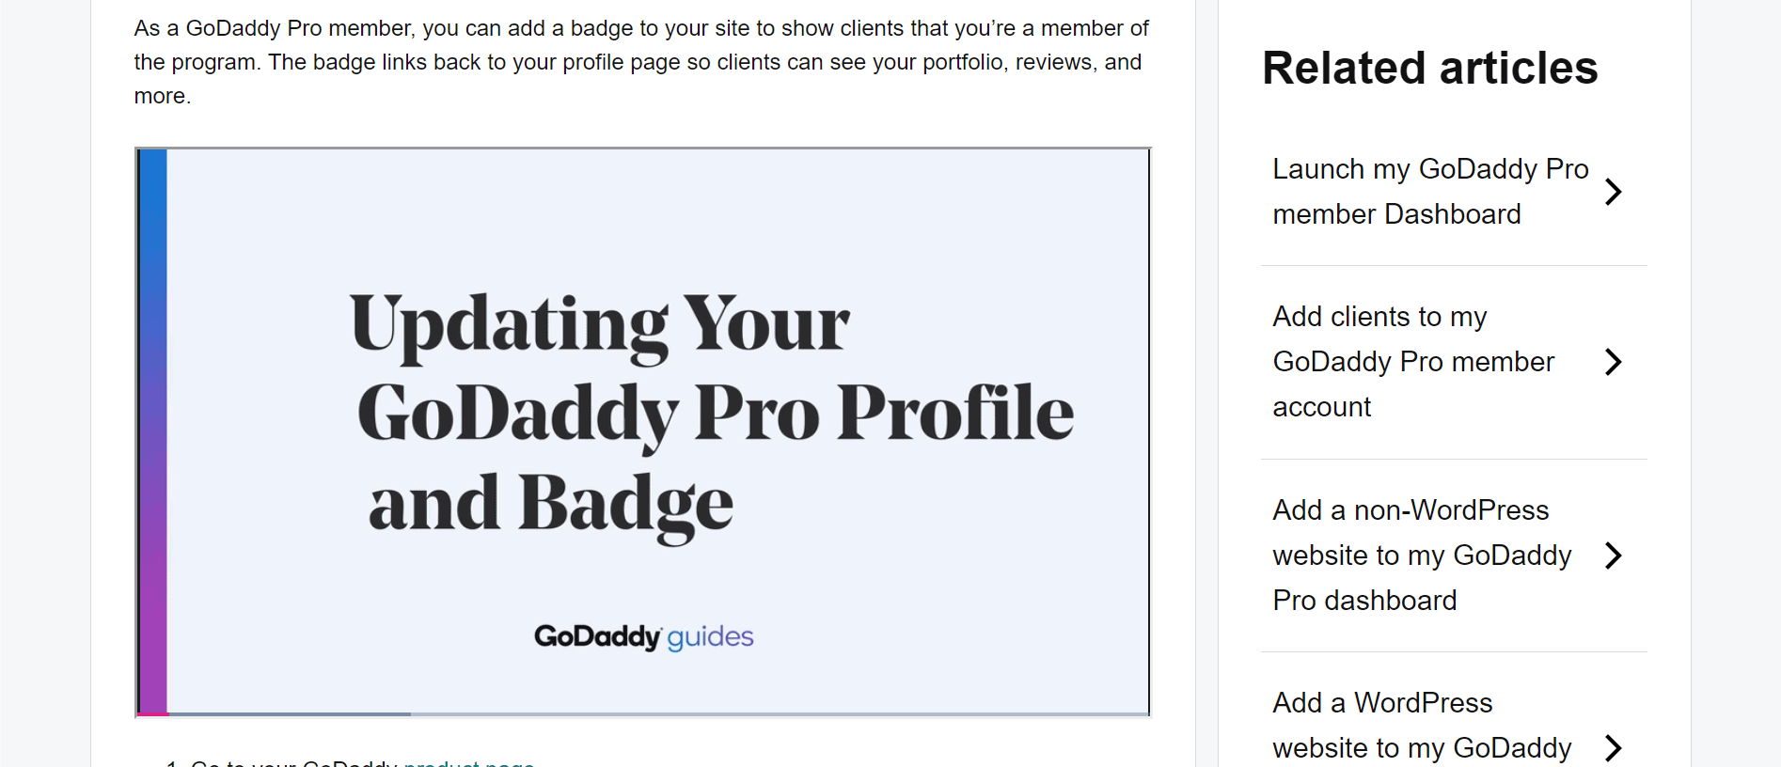Click the played portion of video progress bar

point(274,714)
